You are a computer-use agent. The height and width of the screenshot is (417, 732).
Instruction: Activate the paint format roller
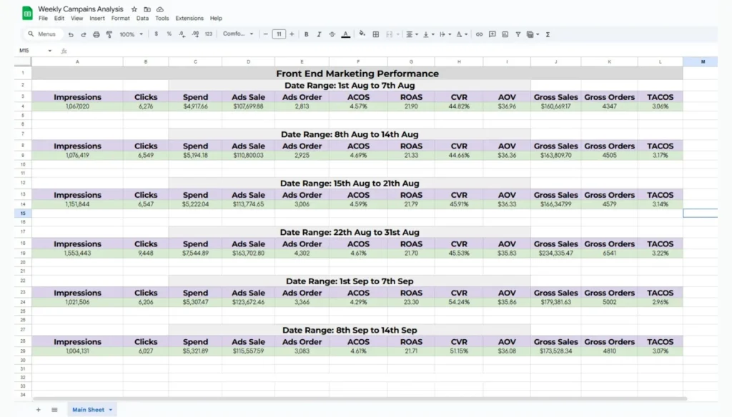[x=109, y=34]
